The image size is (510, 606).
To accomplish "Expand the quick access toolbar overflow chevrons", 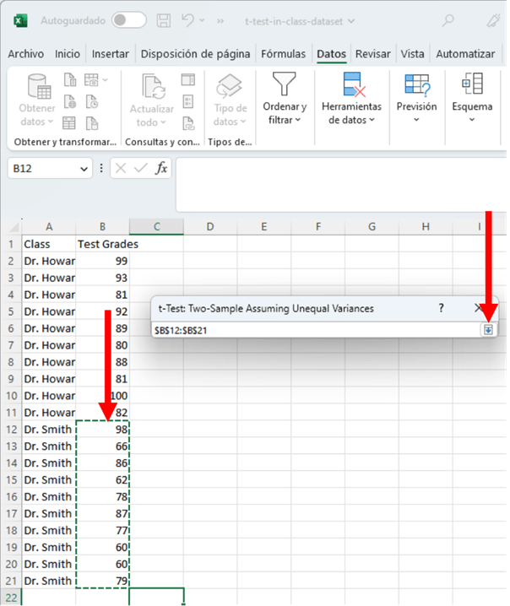I will pyautogui.click(x=220, y=20).
